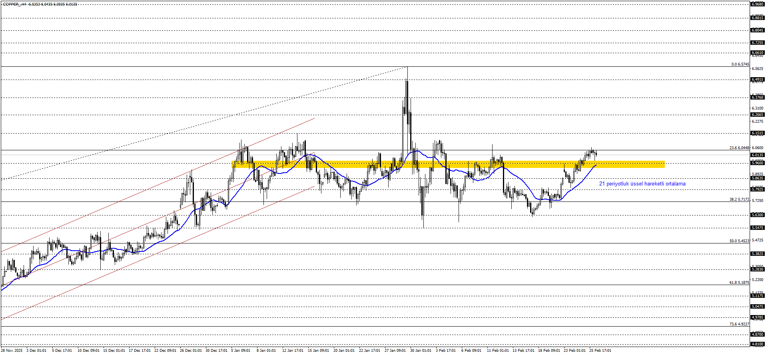This screenshot has width=766, height=355.
Task: Click the current price tag 6.0135
Action: [x=757, y=155]
